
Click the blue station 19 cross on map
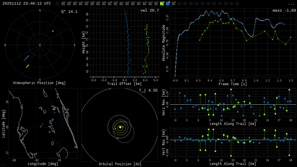click(x=54, y=112)
